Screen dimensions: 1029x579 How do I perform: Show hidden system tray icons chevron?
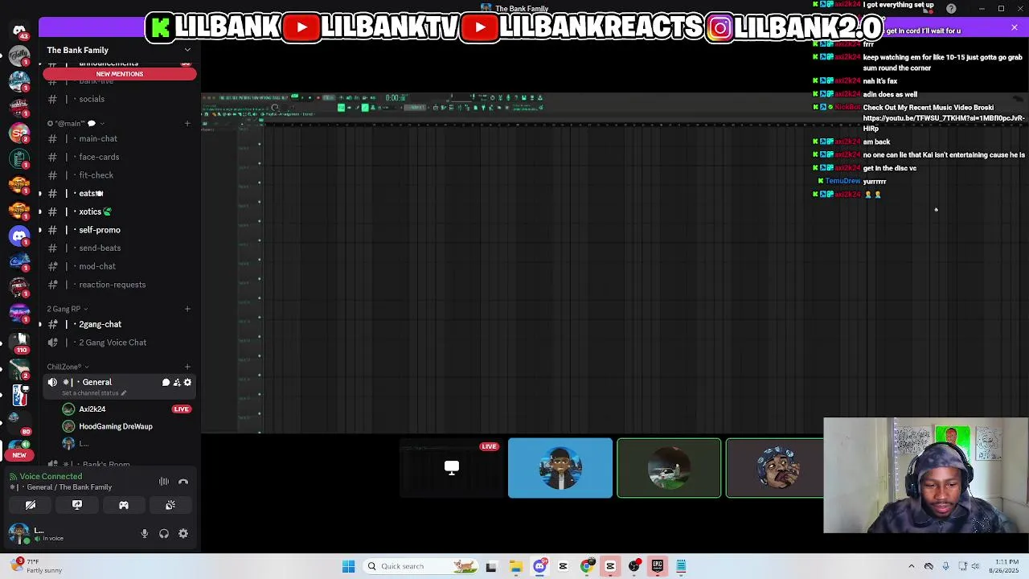pos(911,566)
